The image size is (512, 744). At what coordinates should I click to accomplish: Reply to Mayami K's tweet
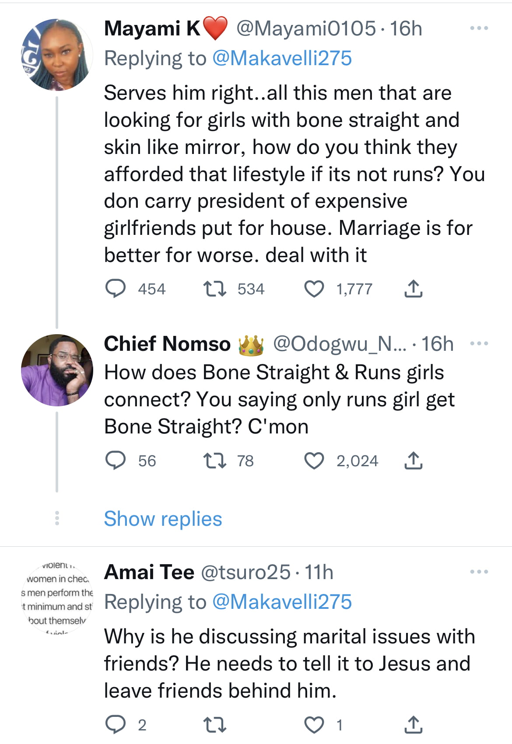coord(116,289)
